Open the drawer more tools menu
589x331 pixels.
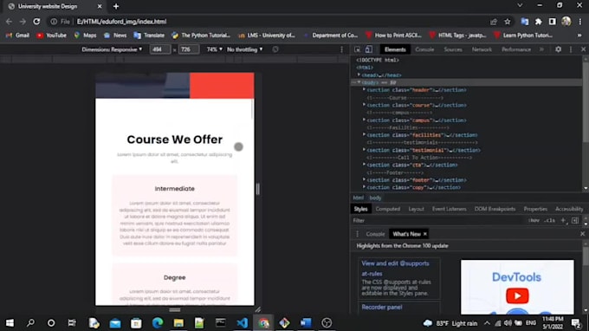pyautogui.click(x=357, y=234)
